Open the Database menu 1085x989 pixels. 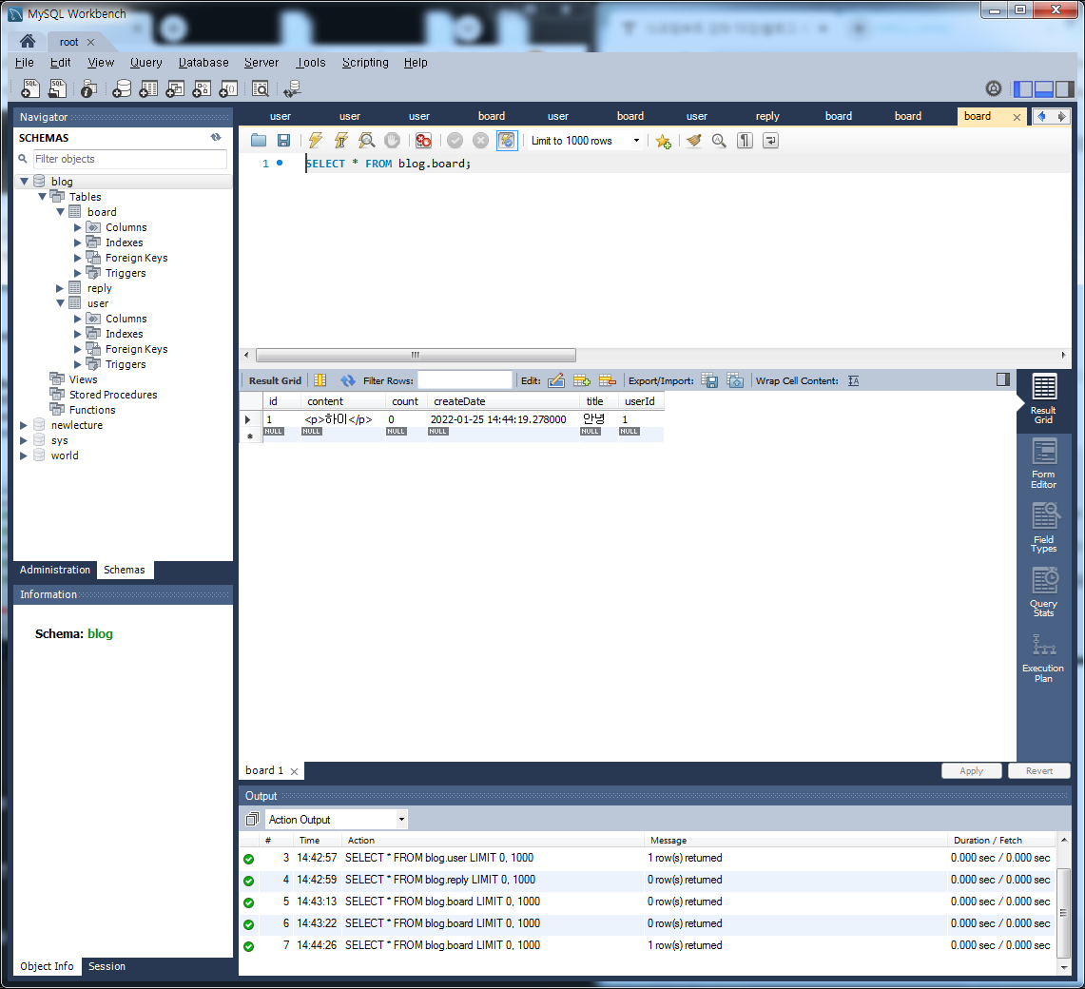tap(203, 63)
